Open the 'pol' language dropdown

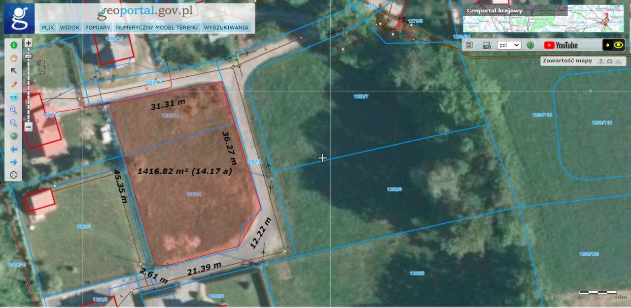tap(509, 45)
